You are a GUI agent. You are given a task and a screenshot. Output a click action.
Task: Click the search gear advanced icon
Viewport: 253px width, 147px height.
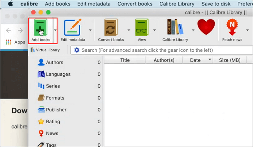77,50
